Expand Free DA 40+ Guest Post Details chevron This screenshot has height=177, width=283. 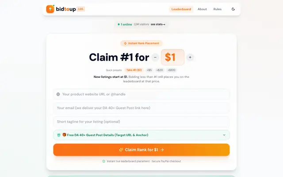(224, 135)
